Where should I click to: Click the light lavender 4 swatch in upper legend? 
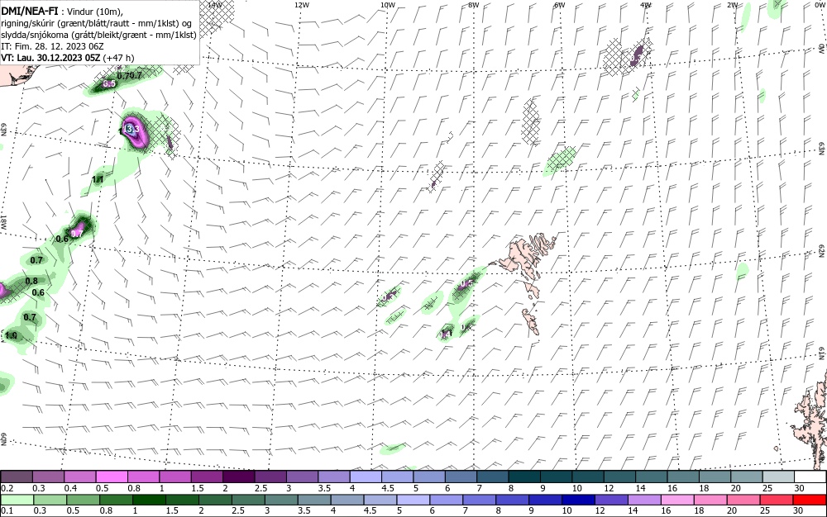pyautogui.click(x=366, y=477)
